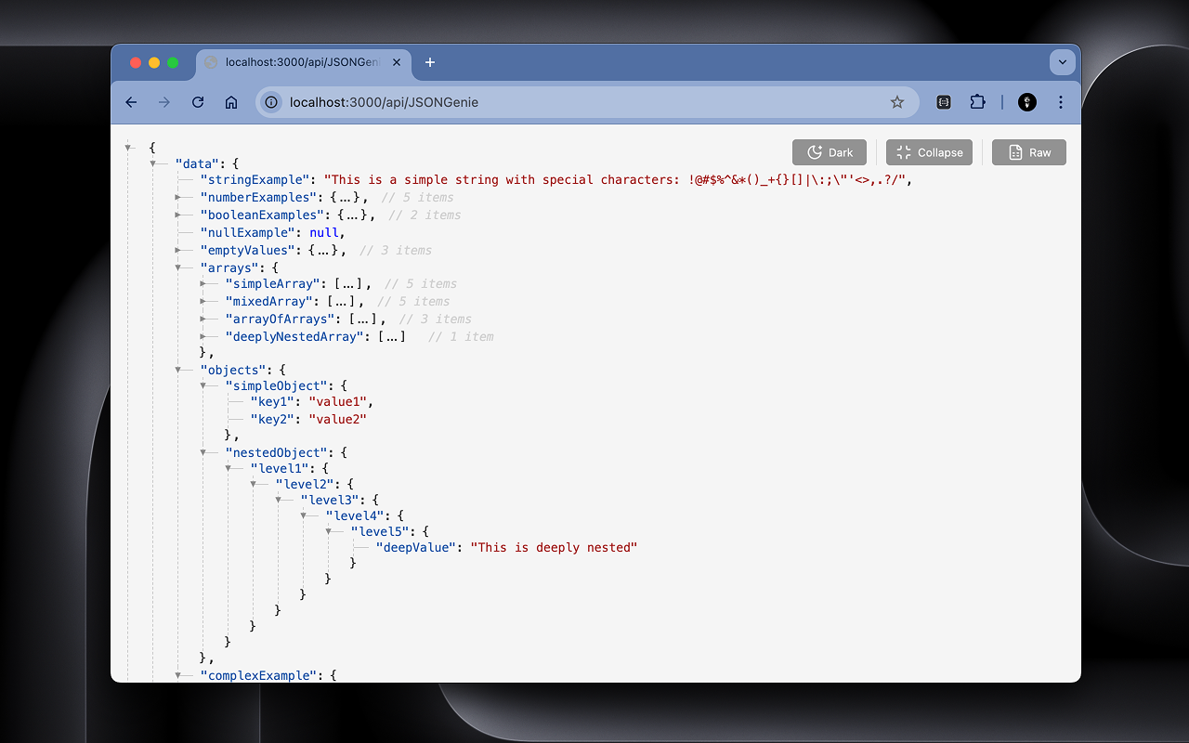The image size is (1189, 743).
Task: Click the back navigation arrow
Action: point(130,102)
